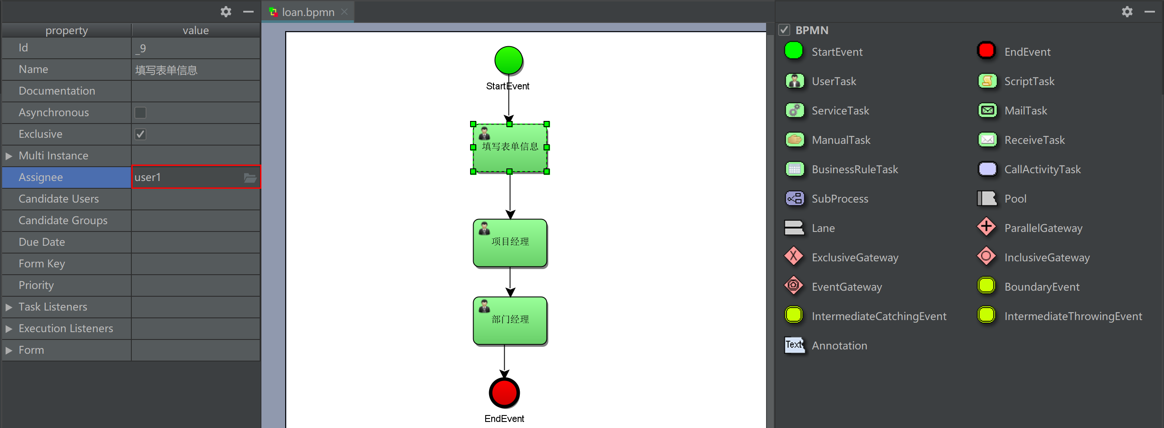Screen dimensions: 1164x428
Task: Select the ManualTask palette icon
Action: [x=795, y=139]
